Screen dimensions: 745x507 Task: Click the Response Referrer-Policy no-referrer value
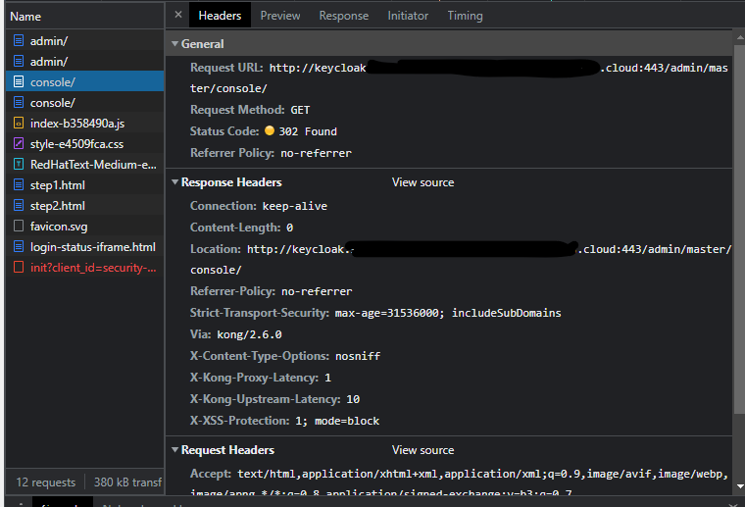tap(317, 291)
